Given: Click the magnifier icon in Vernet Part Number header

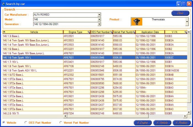Looking at the screenshot, I should point(134,32).
